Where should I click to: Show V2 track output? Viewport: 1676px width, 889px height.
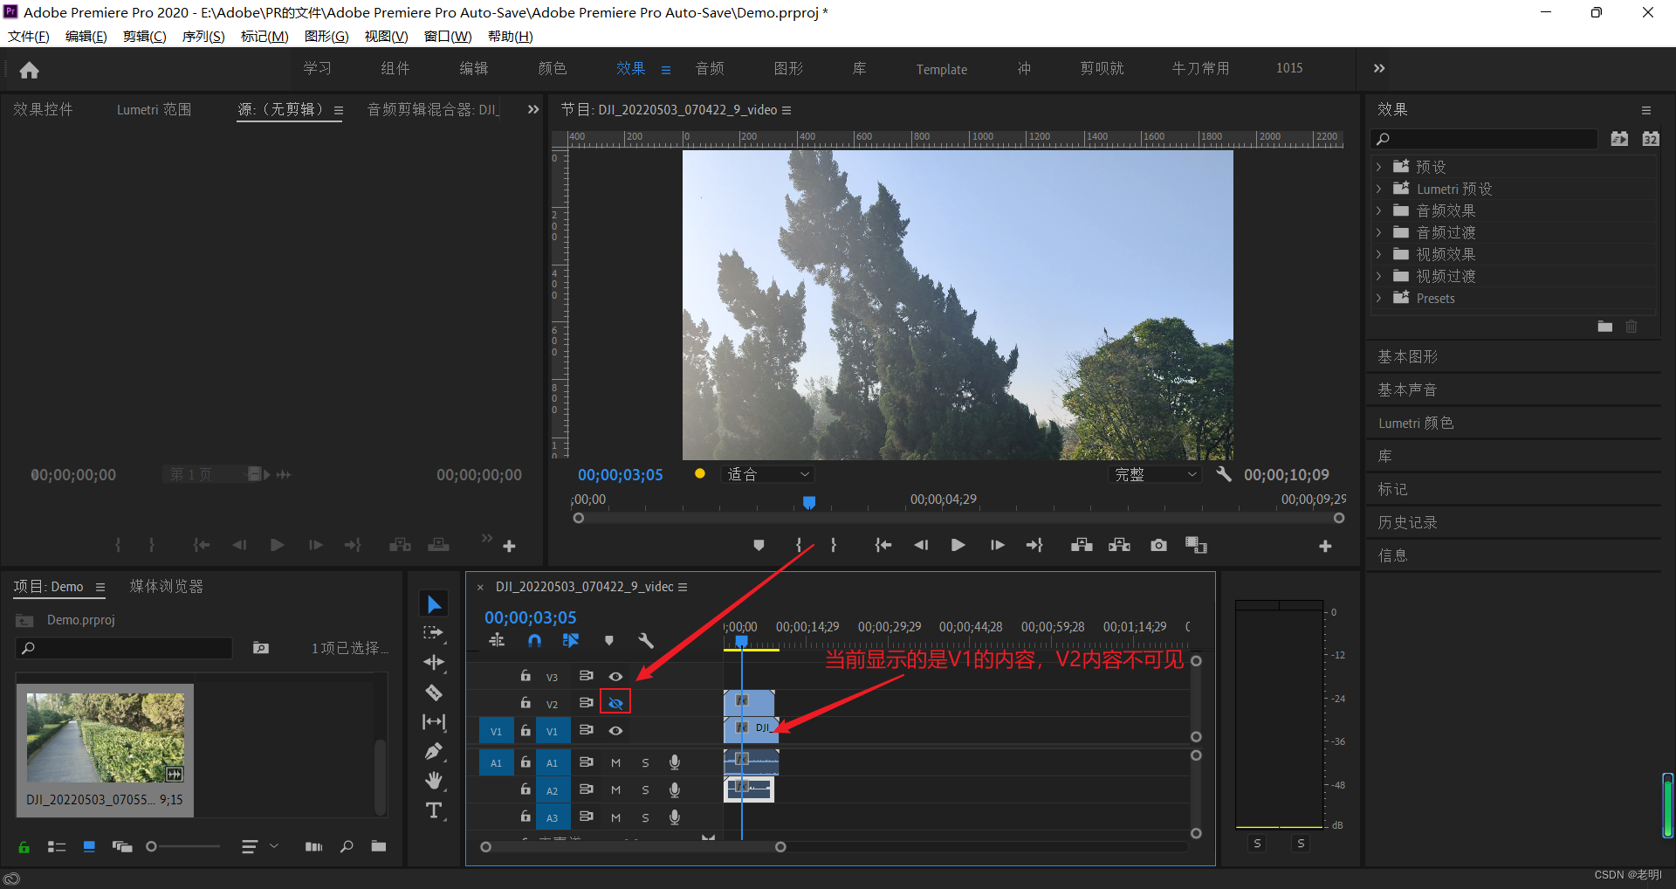click(615, 703)
